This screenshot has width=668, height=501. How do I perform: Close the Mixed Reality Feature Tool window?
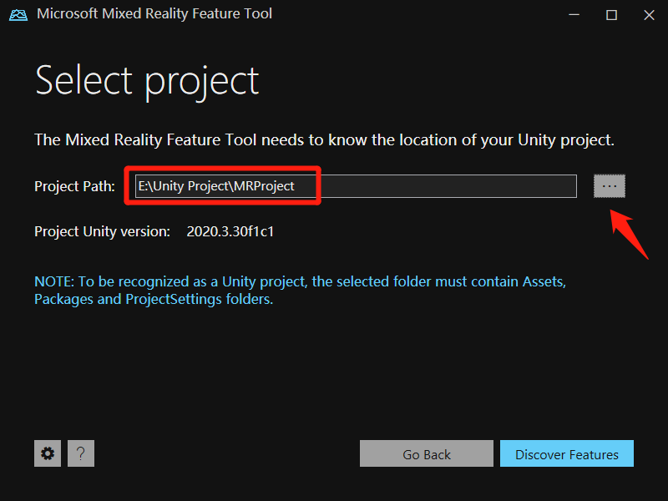click(649, 15)
